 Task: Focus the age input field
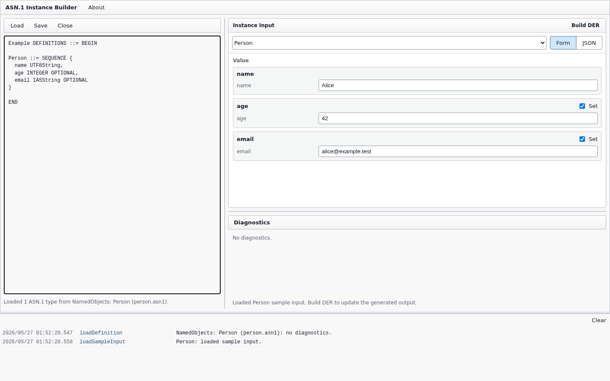click(458, 119)
